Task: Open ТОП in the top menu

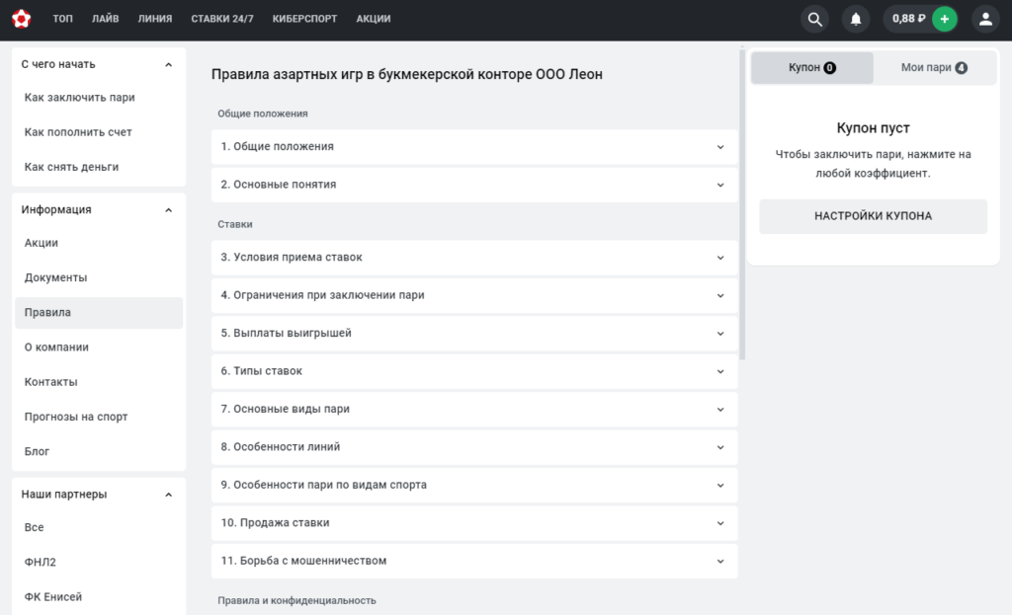Action: 62,19
